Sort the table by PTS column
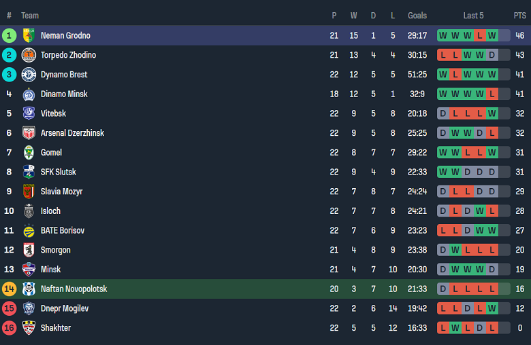 tap(519, 16)
